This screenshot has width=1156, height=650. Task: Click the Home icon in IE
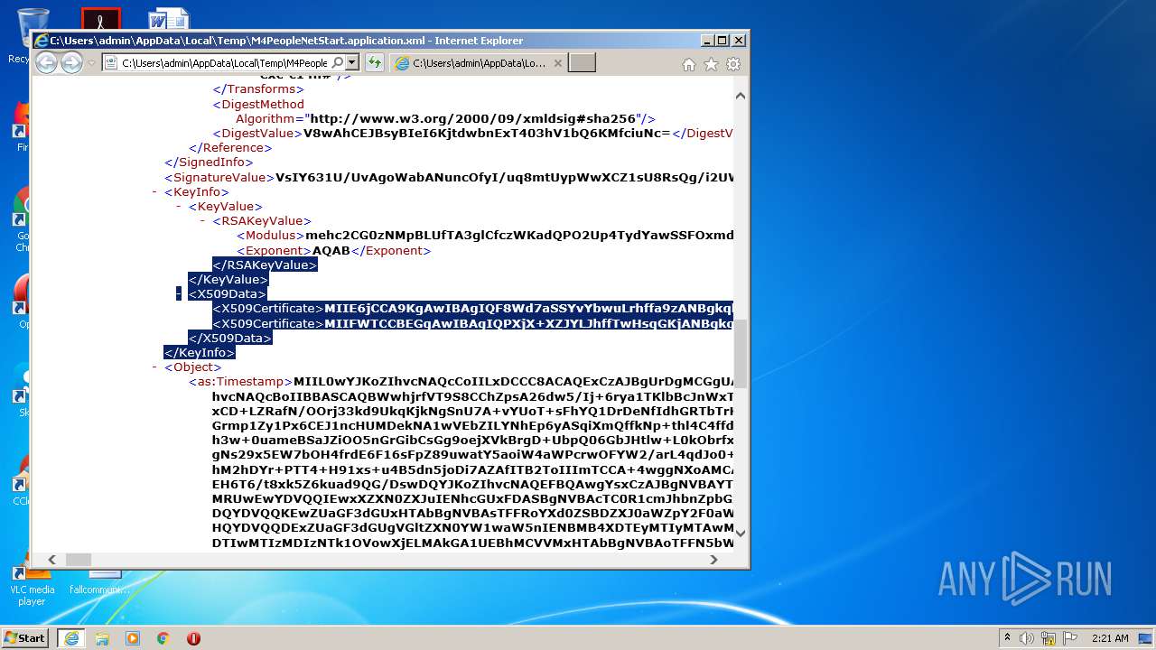[689, 64]
